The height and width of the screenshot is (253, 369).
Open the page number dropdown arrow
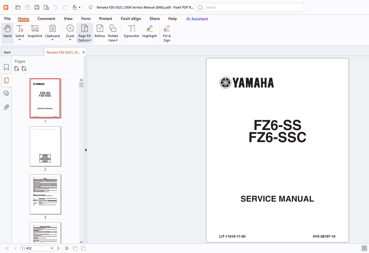52,248
